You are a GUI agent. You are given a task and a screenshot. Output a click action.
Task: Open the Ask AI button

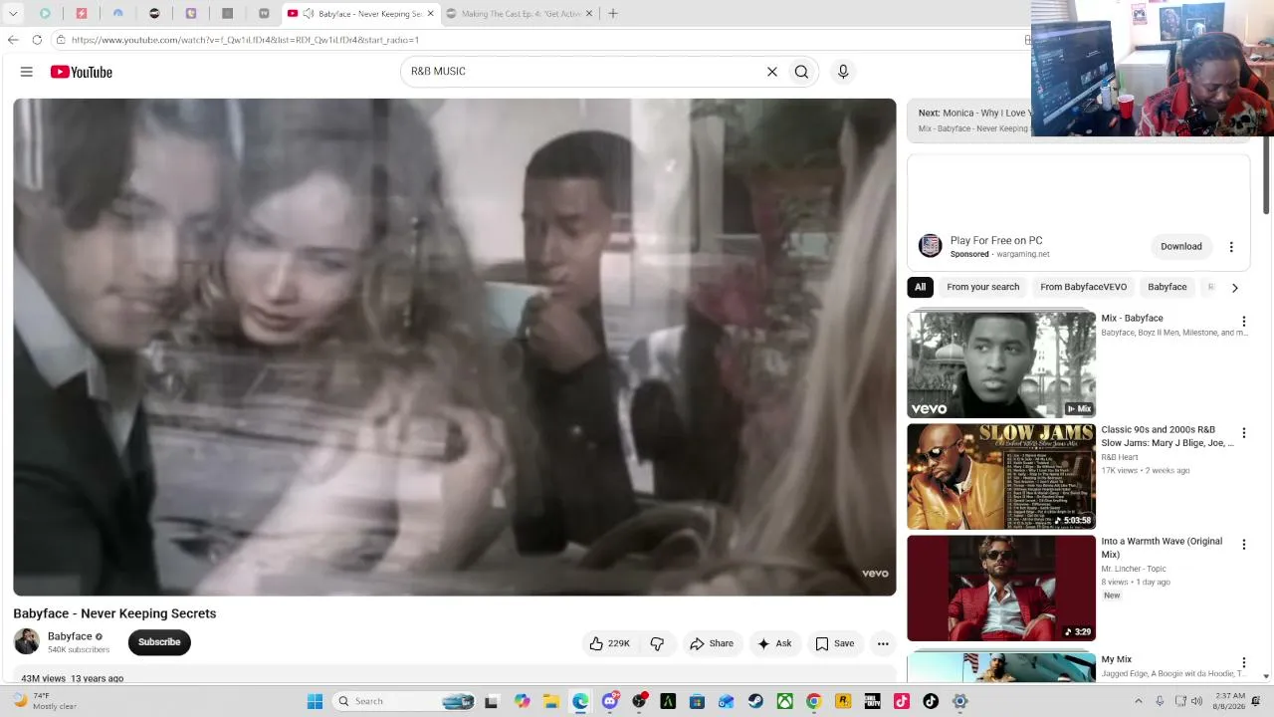tap(774, 643)
